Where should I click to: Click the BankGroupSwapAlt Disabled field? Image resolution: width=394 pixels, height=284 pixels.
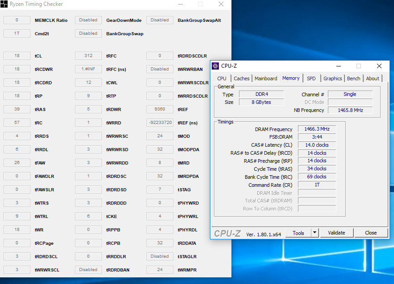(160, 20)
